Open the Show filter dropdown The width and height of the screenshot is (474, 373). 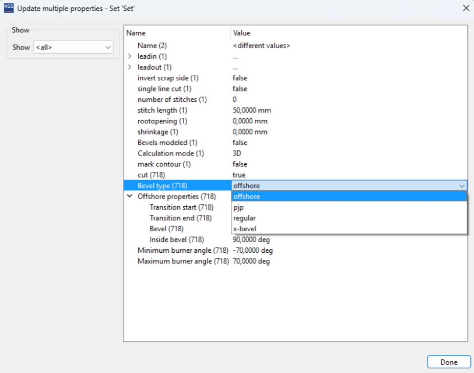pos(73,47)
